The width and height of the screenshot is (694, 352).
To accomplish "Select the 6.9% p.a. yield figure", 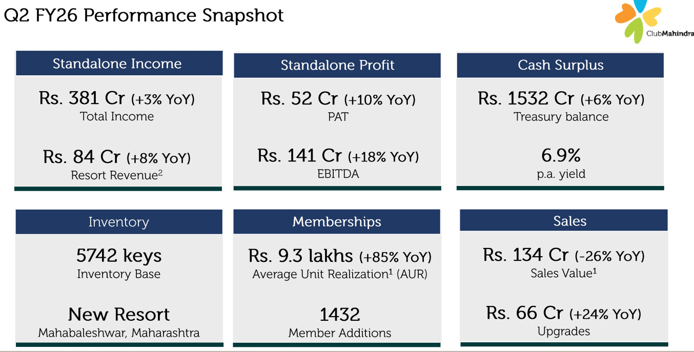I will pyautogui.click(x=561, y=155).
